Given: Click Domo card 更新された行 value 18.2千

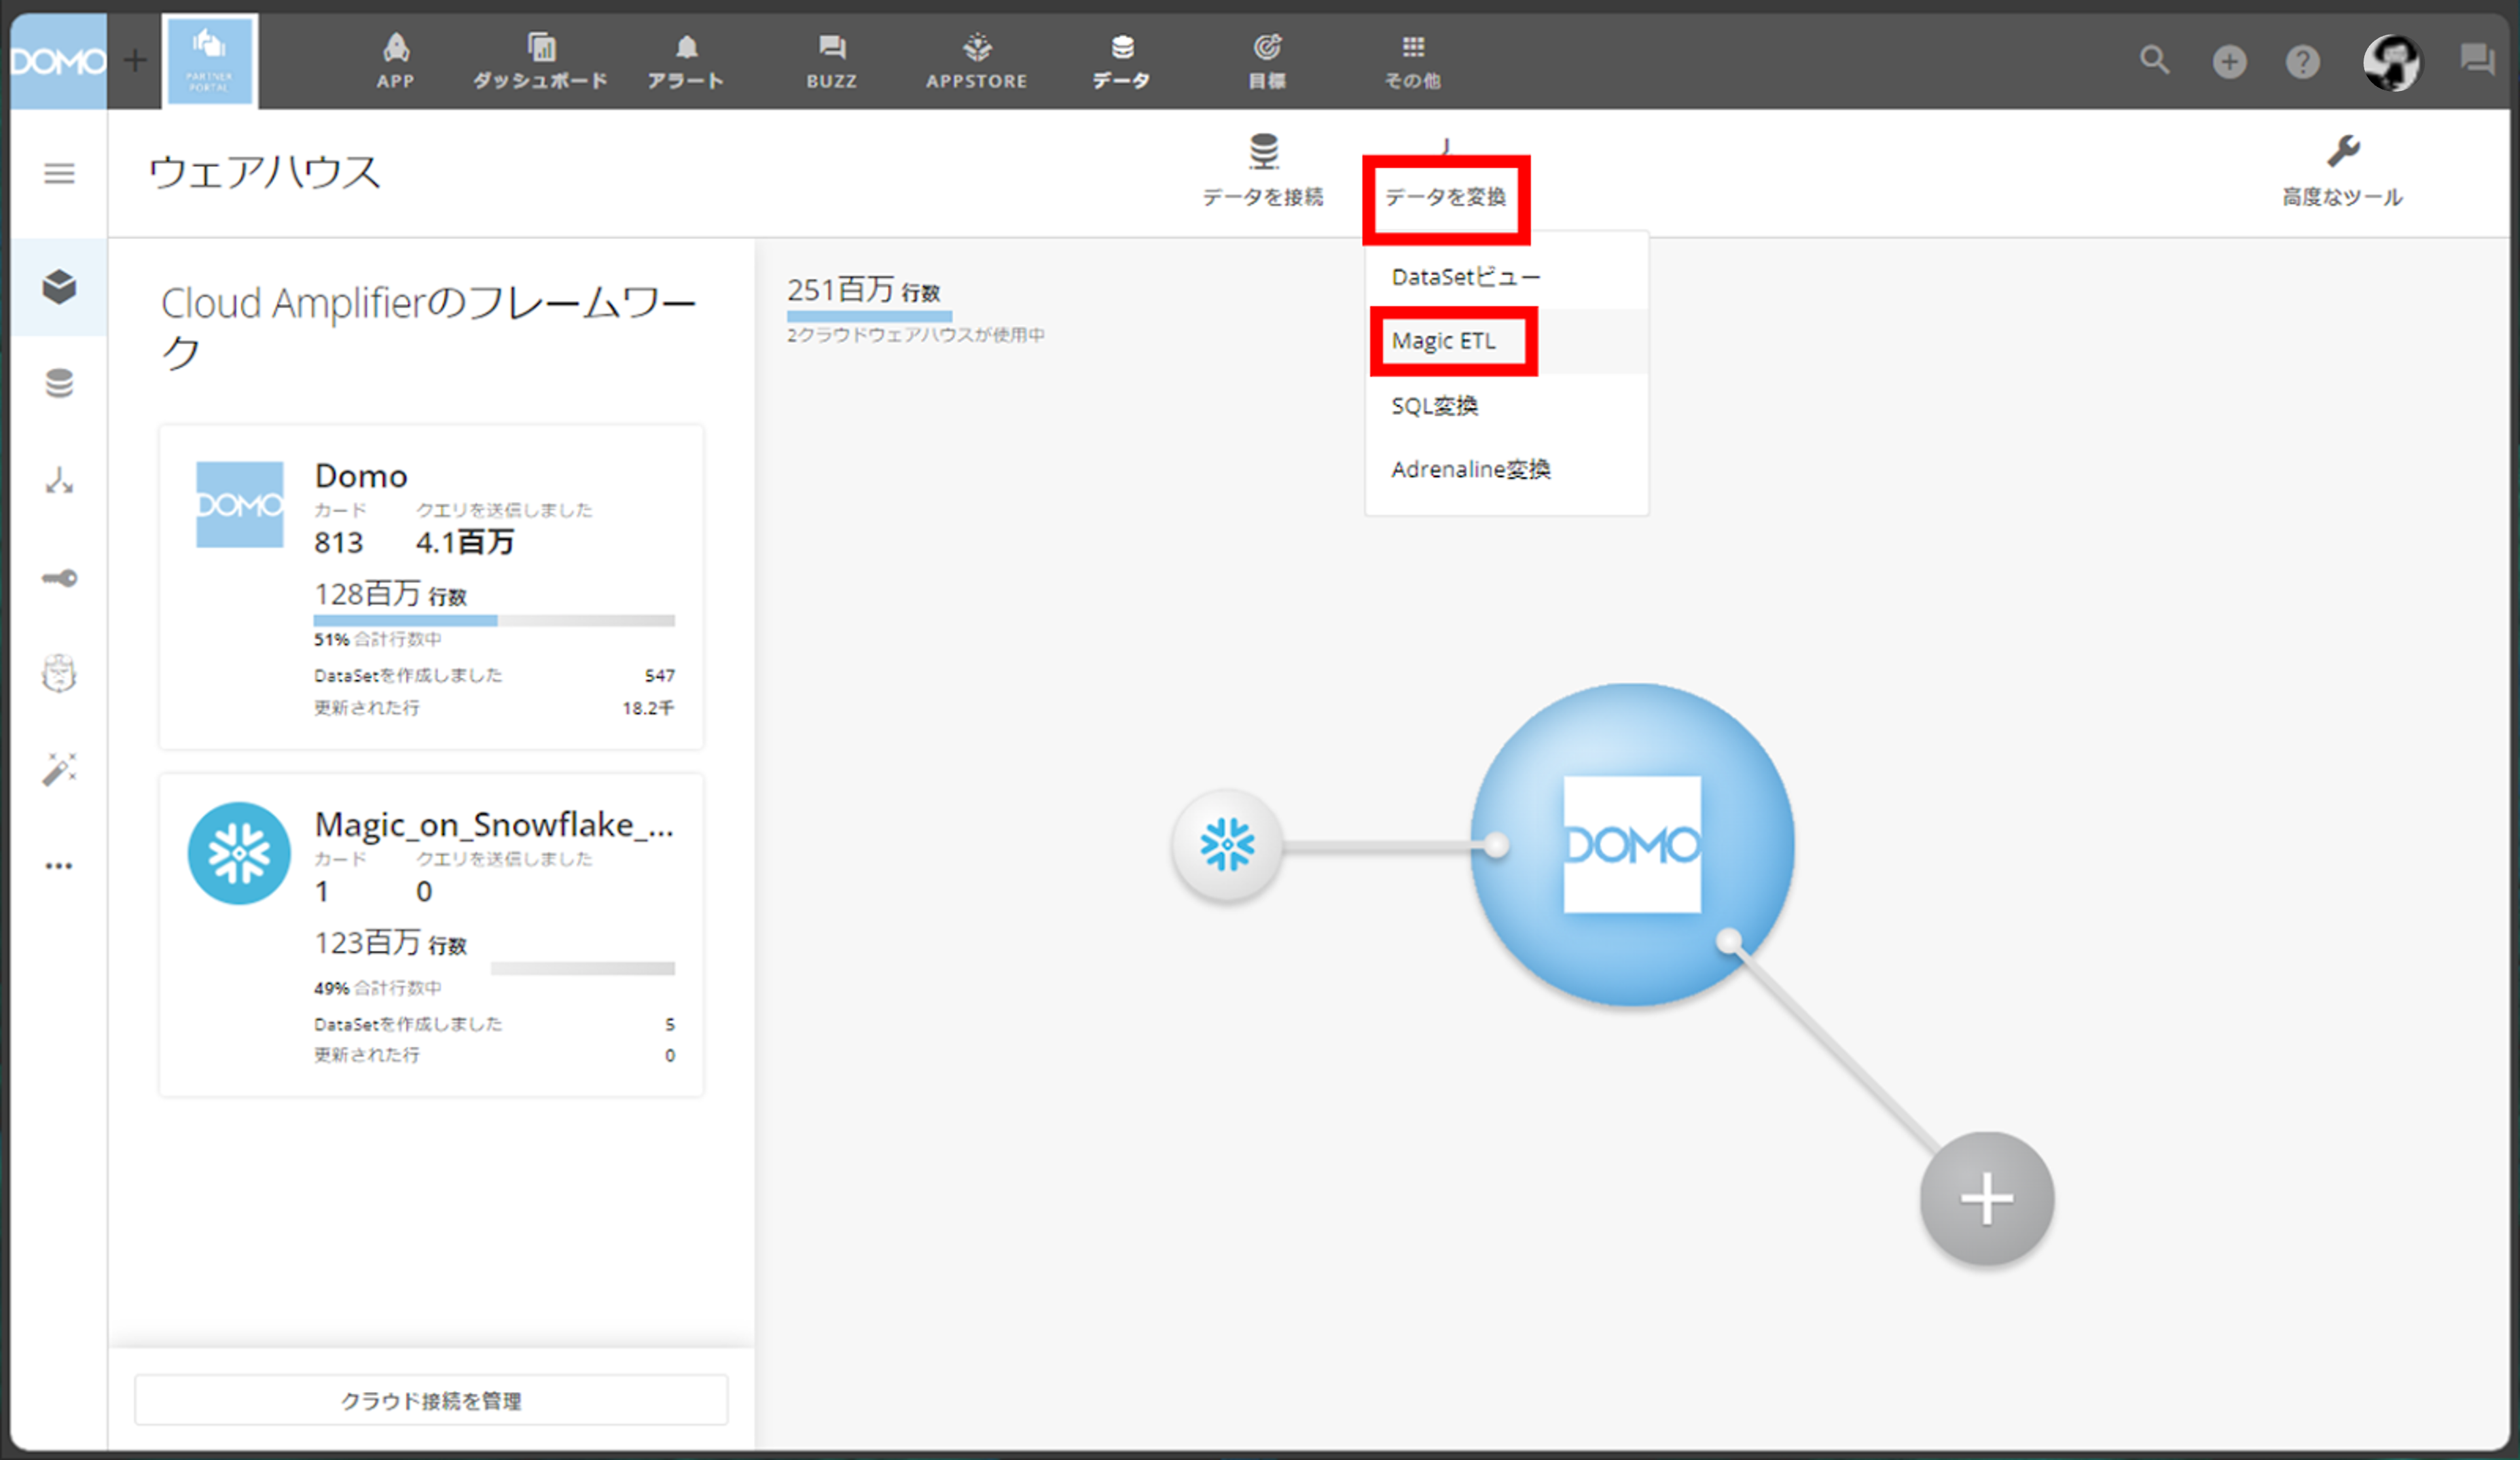Looking at the screenshot, I should [x=648, y=708].
